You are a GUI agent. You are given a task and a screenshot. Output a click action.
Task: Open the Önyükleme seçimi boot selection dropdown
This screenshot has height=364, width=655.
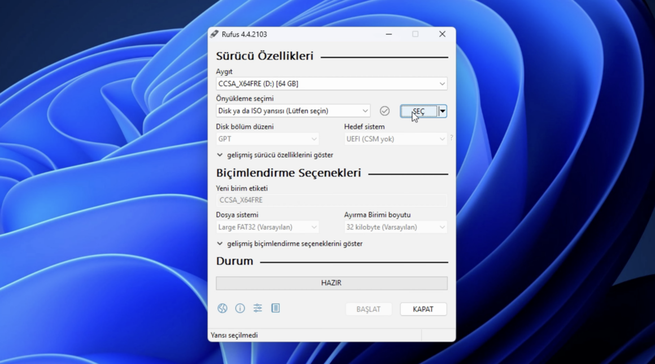pos(293,111)
